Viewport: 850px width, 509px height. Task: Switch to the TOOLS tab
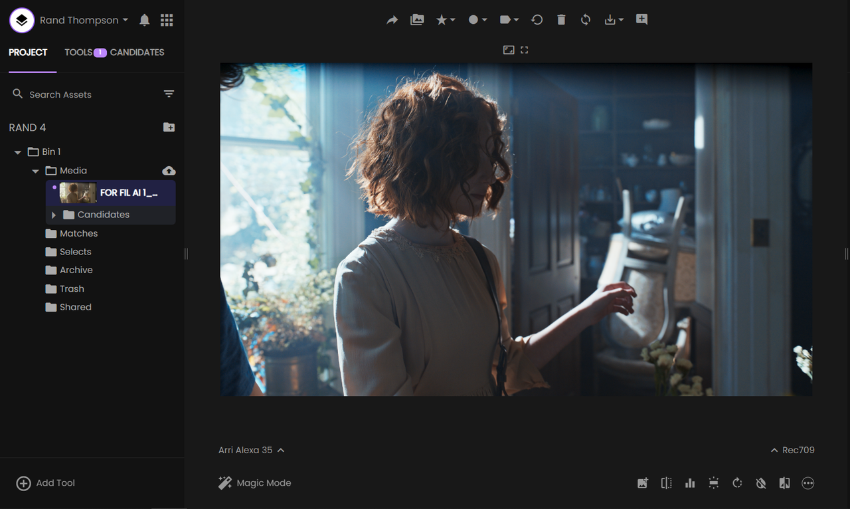78,52
